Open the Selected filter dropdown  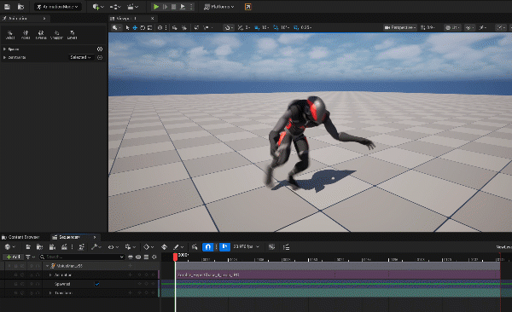81,57
